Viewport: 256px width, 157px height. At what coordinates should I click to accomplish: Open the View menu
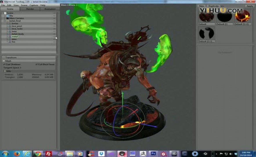[x=16, y=5]
